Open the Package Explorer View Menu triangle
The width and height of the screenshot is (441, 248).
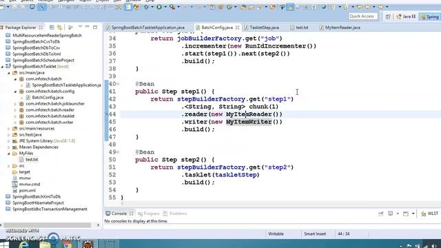80,27
